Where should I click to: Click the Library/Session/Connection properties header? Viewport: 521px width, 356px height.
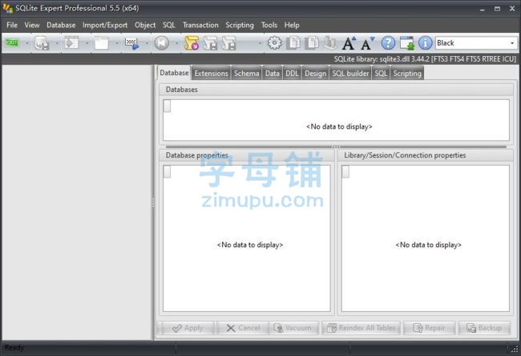[426, 155]
